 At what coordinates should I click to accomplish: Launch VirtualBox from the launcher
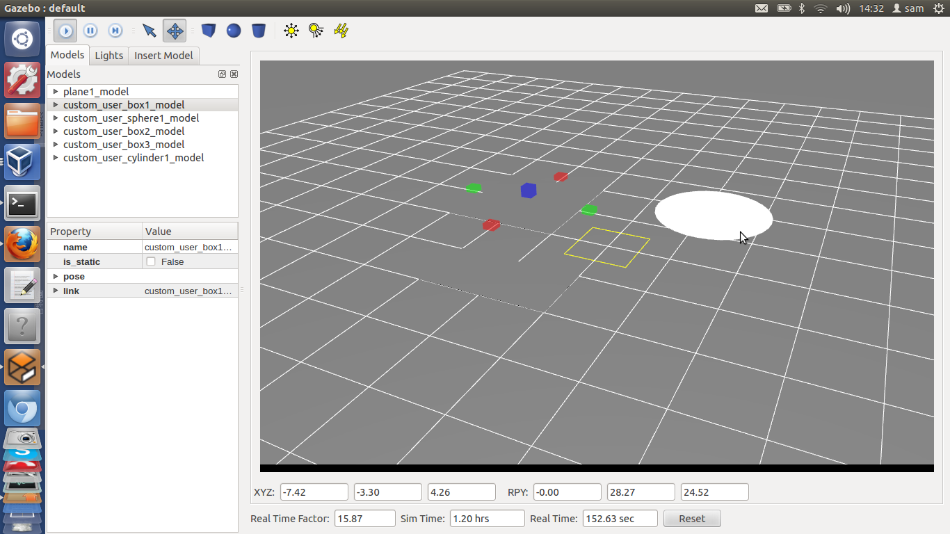(22, 162)
